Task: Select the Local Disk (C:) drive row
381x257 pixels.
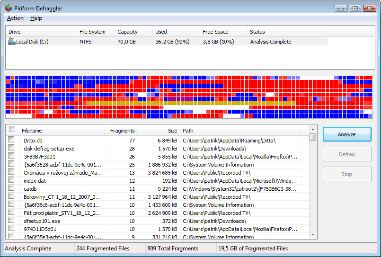Action: [x=167, y=42]
